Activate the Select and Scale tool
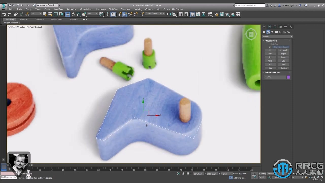The width and height of the screenshot is (325, 183). click(78, 14)
